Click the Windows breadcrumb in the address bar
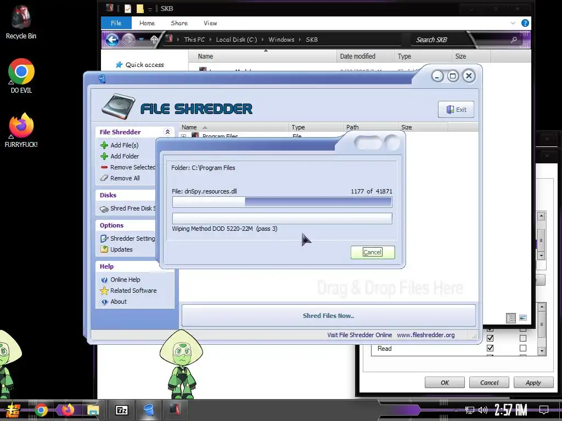 click(x=282, y=39)
